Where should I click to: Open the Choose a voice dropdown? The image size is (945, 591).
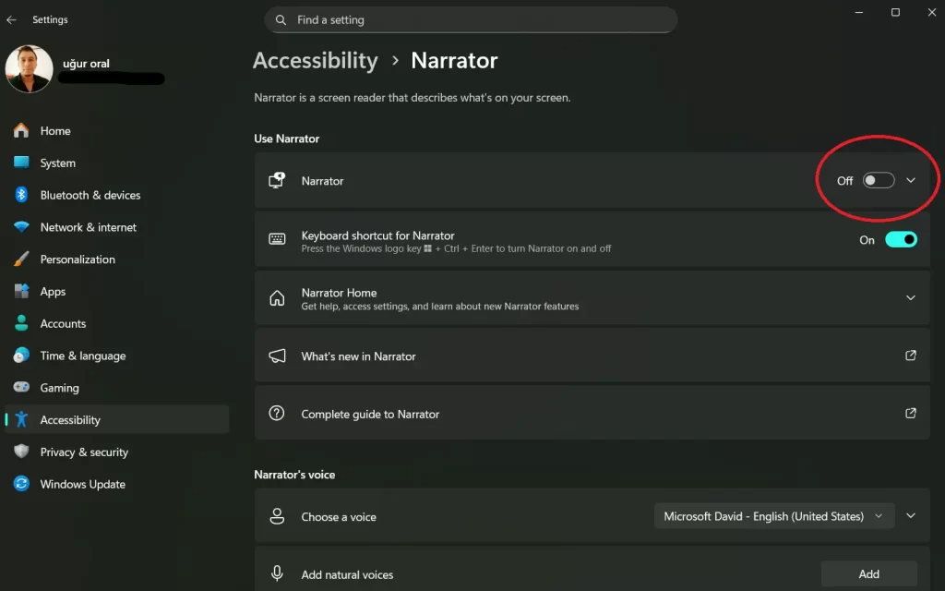click(x=773, y=515)
